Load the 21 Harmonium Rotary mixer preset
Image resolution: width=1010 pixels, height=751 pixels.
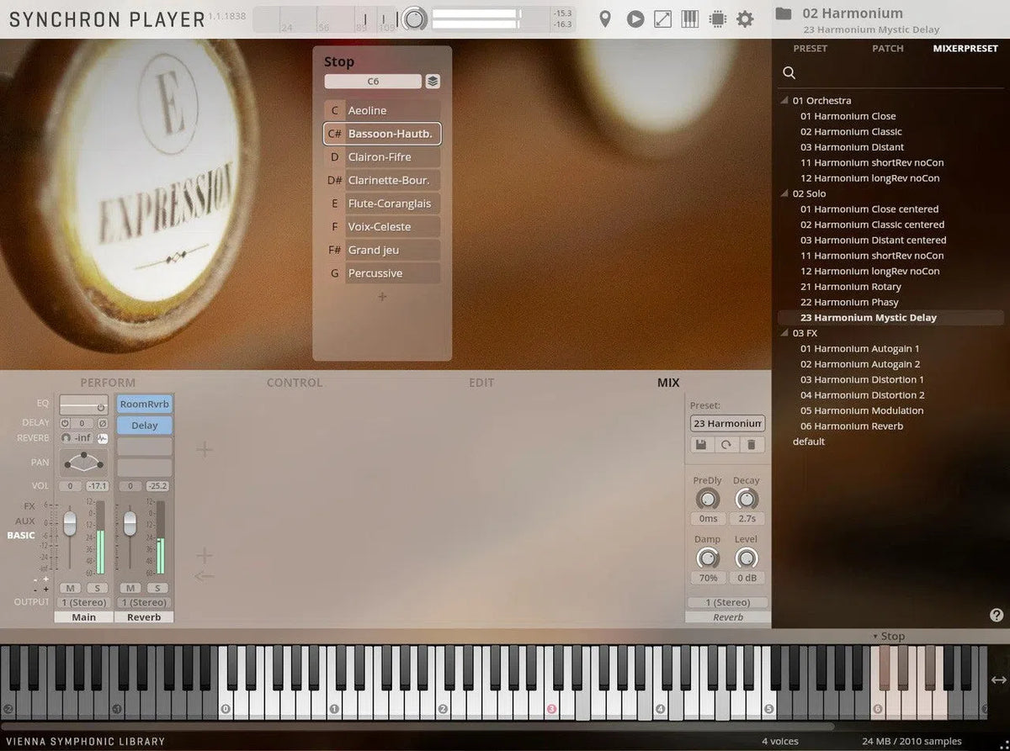(x=850, y=286)
